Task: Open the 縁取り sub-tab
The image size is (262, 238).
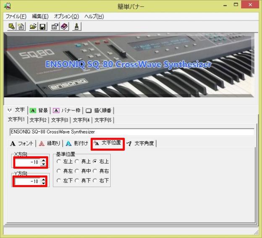Action: (x=50, y=143)
